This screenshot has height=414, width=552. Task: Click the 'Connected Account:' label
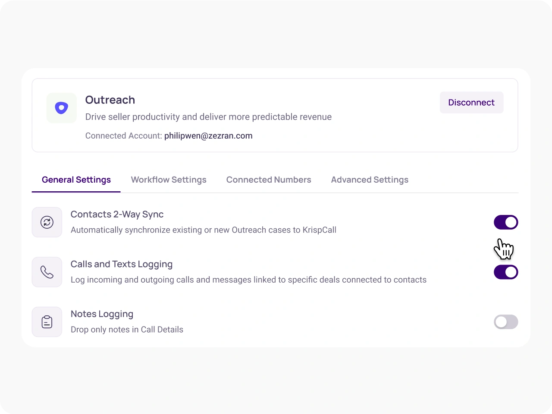[124, 136]
